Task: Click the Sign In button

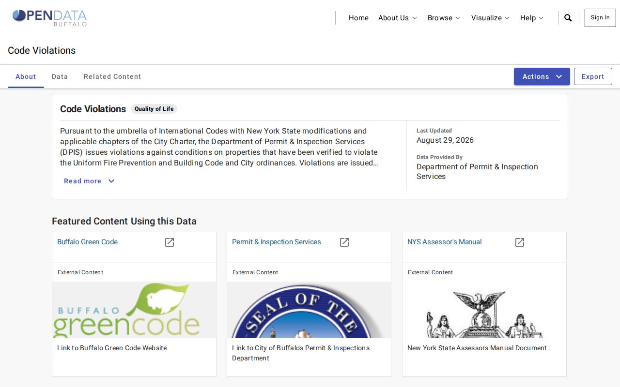Action: pyautogui.click(x=600, y=18)
